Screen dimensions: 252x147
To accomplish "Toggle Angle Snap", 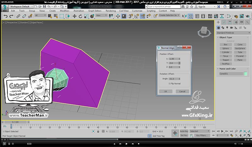I will [137, 16].
